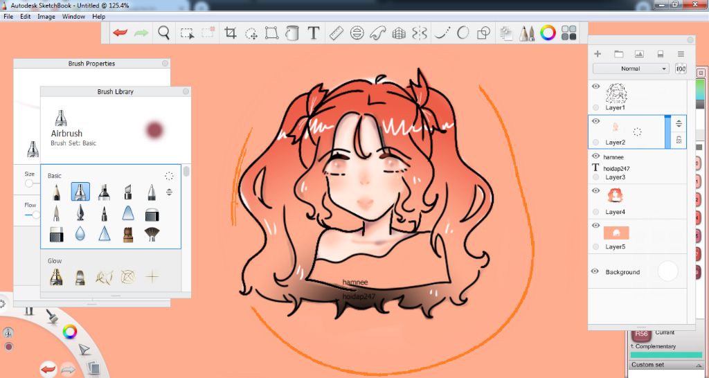Image resolution: width=709 pixels, height=378 pixels.
Task: Select the Pencil brush in Basic set
Action: [56, 192]
